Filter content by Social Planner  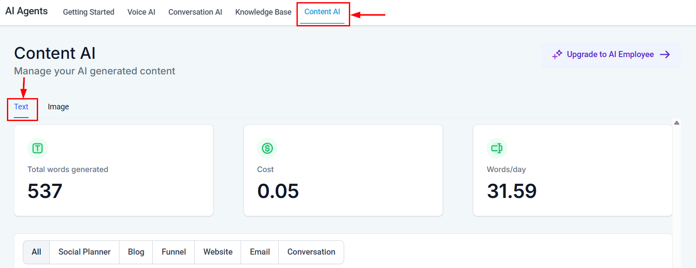tap(84, 252)
